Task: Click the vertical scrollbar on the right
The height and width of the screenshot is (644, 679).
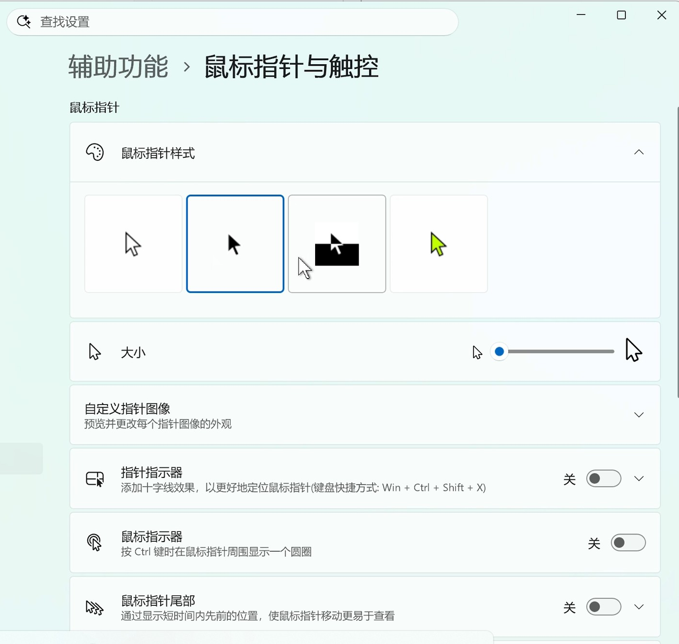Action: (677, 251)
